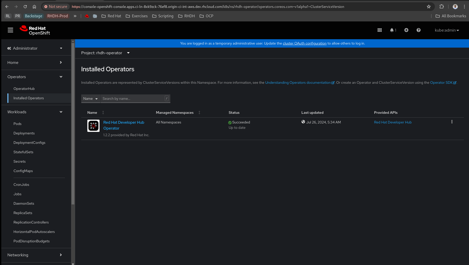
Task: Focus the Search by name field
Action: point(135,99)
